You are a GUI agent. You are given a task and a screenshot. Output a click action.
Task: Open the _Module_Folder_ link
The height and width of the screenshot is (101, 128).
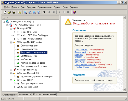click(82, 67)
